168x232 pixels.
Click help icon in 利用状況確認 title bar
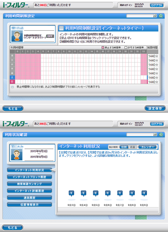point(160,135)
